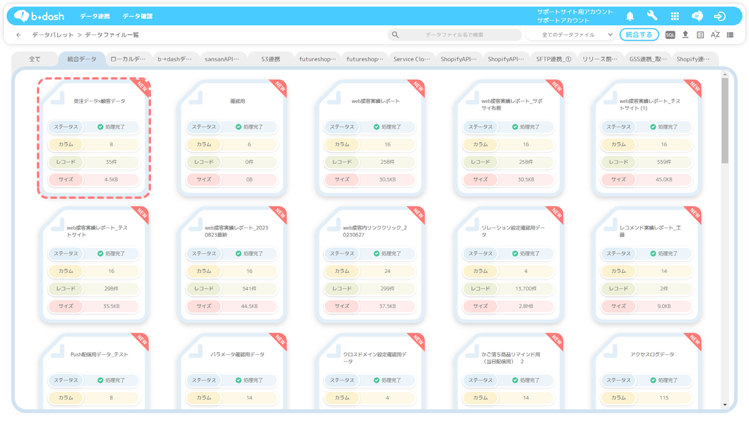The image size is (749, 421).
Task: Open the Service Clo… tab
Action: (412, 59)
